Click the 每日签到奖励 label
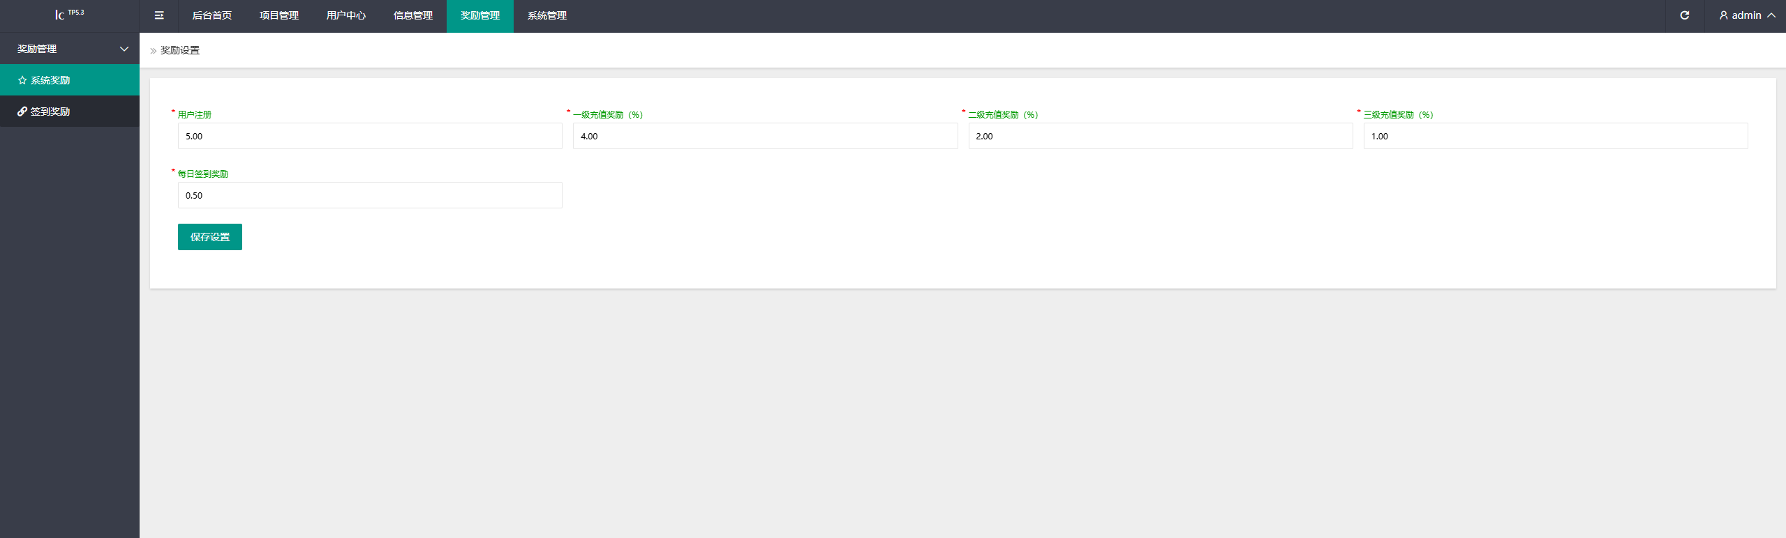This screenshot has width=1786, height=538. pyautogui.click(x=203, y=174)
